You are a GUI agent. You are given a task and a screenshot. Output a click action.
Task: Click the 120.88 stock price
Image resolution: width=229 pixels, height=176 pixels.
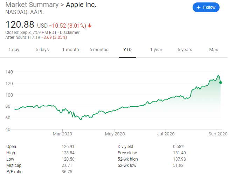pos(20,25)
